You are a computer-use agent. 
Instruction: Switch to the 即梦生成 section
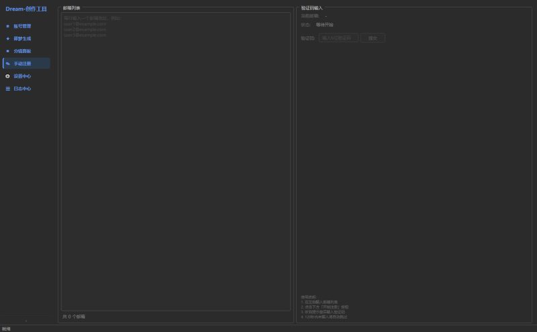[x=22, y=39]
